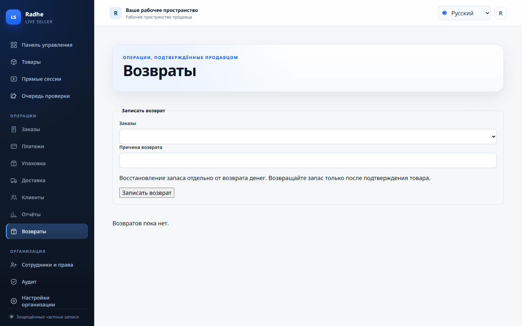Viewport: 522px width, 326px height.
Task: Click the Заказы document icon
Action: tap(14, 129)
